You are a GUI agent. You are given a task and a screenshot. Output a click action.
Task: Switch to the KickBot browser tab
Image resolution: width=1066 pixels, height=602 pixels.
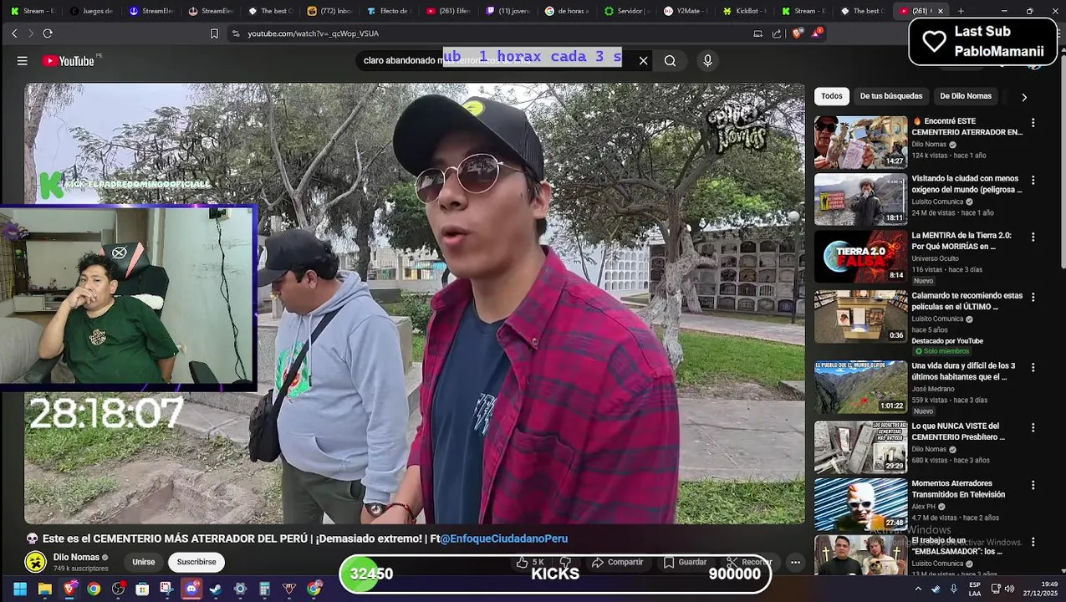pos(746,11)
